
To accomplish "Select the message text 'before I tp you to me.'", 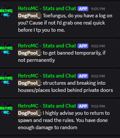I will [x=42, y=30].
